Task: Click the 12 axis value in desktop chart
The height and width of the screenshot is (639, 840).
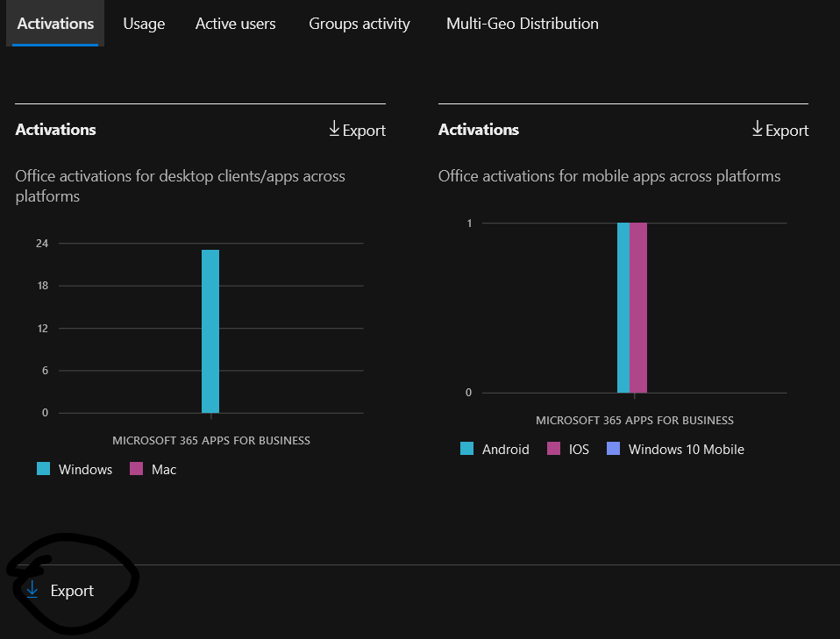Action: pyautogui.click(x=43, y=329)
